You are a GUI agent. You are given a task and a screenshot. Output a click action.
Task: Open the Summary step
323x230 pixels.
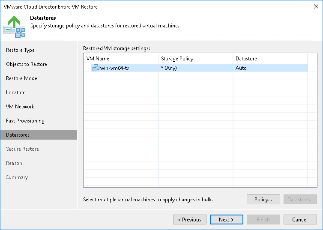tap(17, 177)
